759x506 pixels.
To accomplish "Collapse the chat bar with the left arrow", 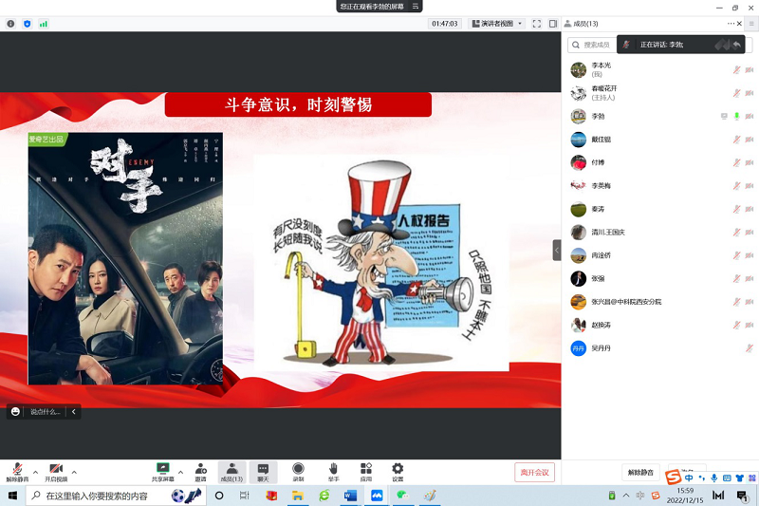I will (74, 412).
